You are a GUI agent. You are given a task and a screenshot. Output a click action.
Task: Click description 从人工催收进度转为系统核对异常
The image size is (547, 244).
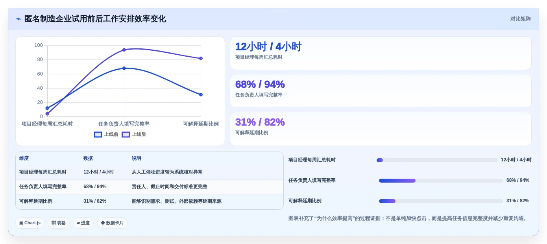167,172
